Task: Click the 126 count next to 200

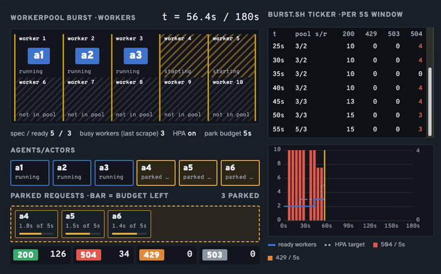Action: point(58,254)
